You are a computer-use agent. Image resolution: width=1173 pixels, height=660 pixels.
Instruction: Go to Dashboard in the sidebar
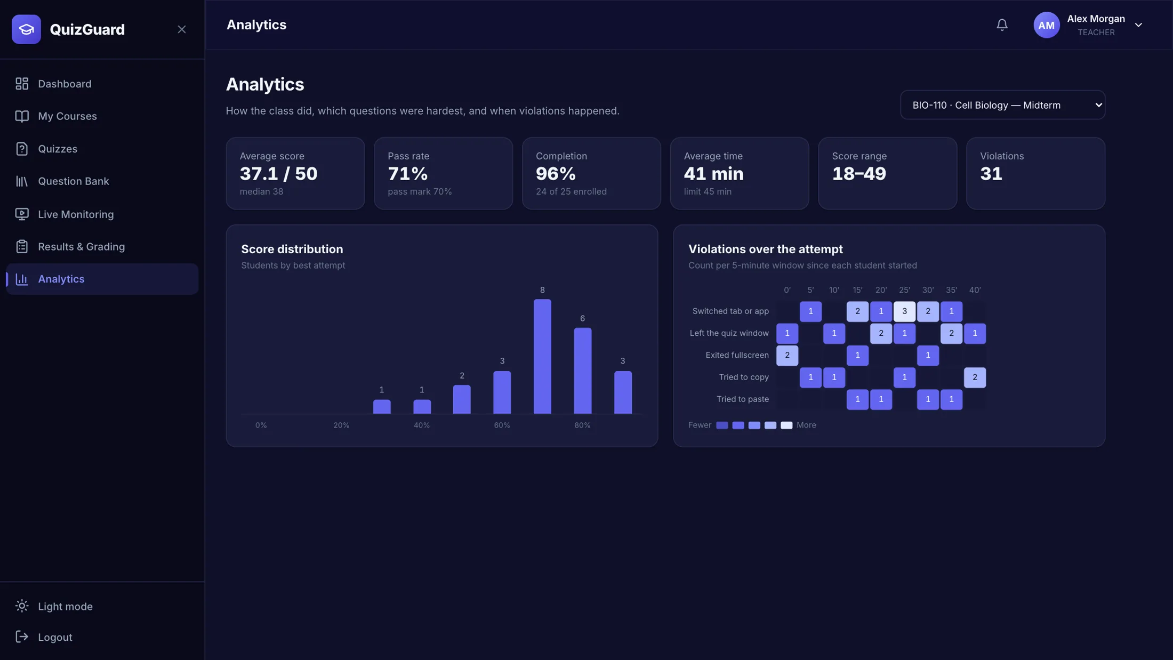(102, 84)
